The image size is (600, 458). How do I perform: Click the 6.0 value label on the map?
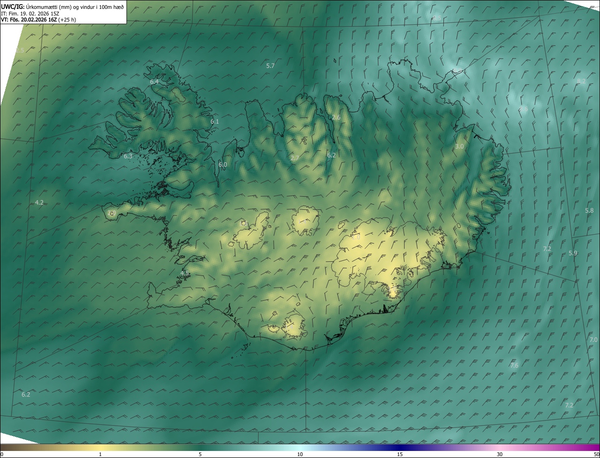(223, 165)
